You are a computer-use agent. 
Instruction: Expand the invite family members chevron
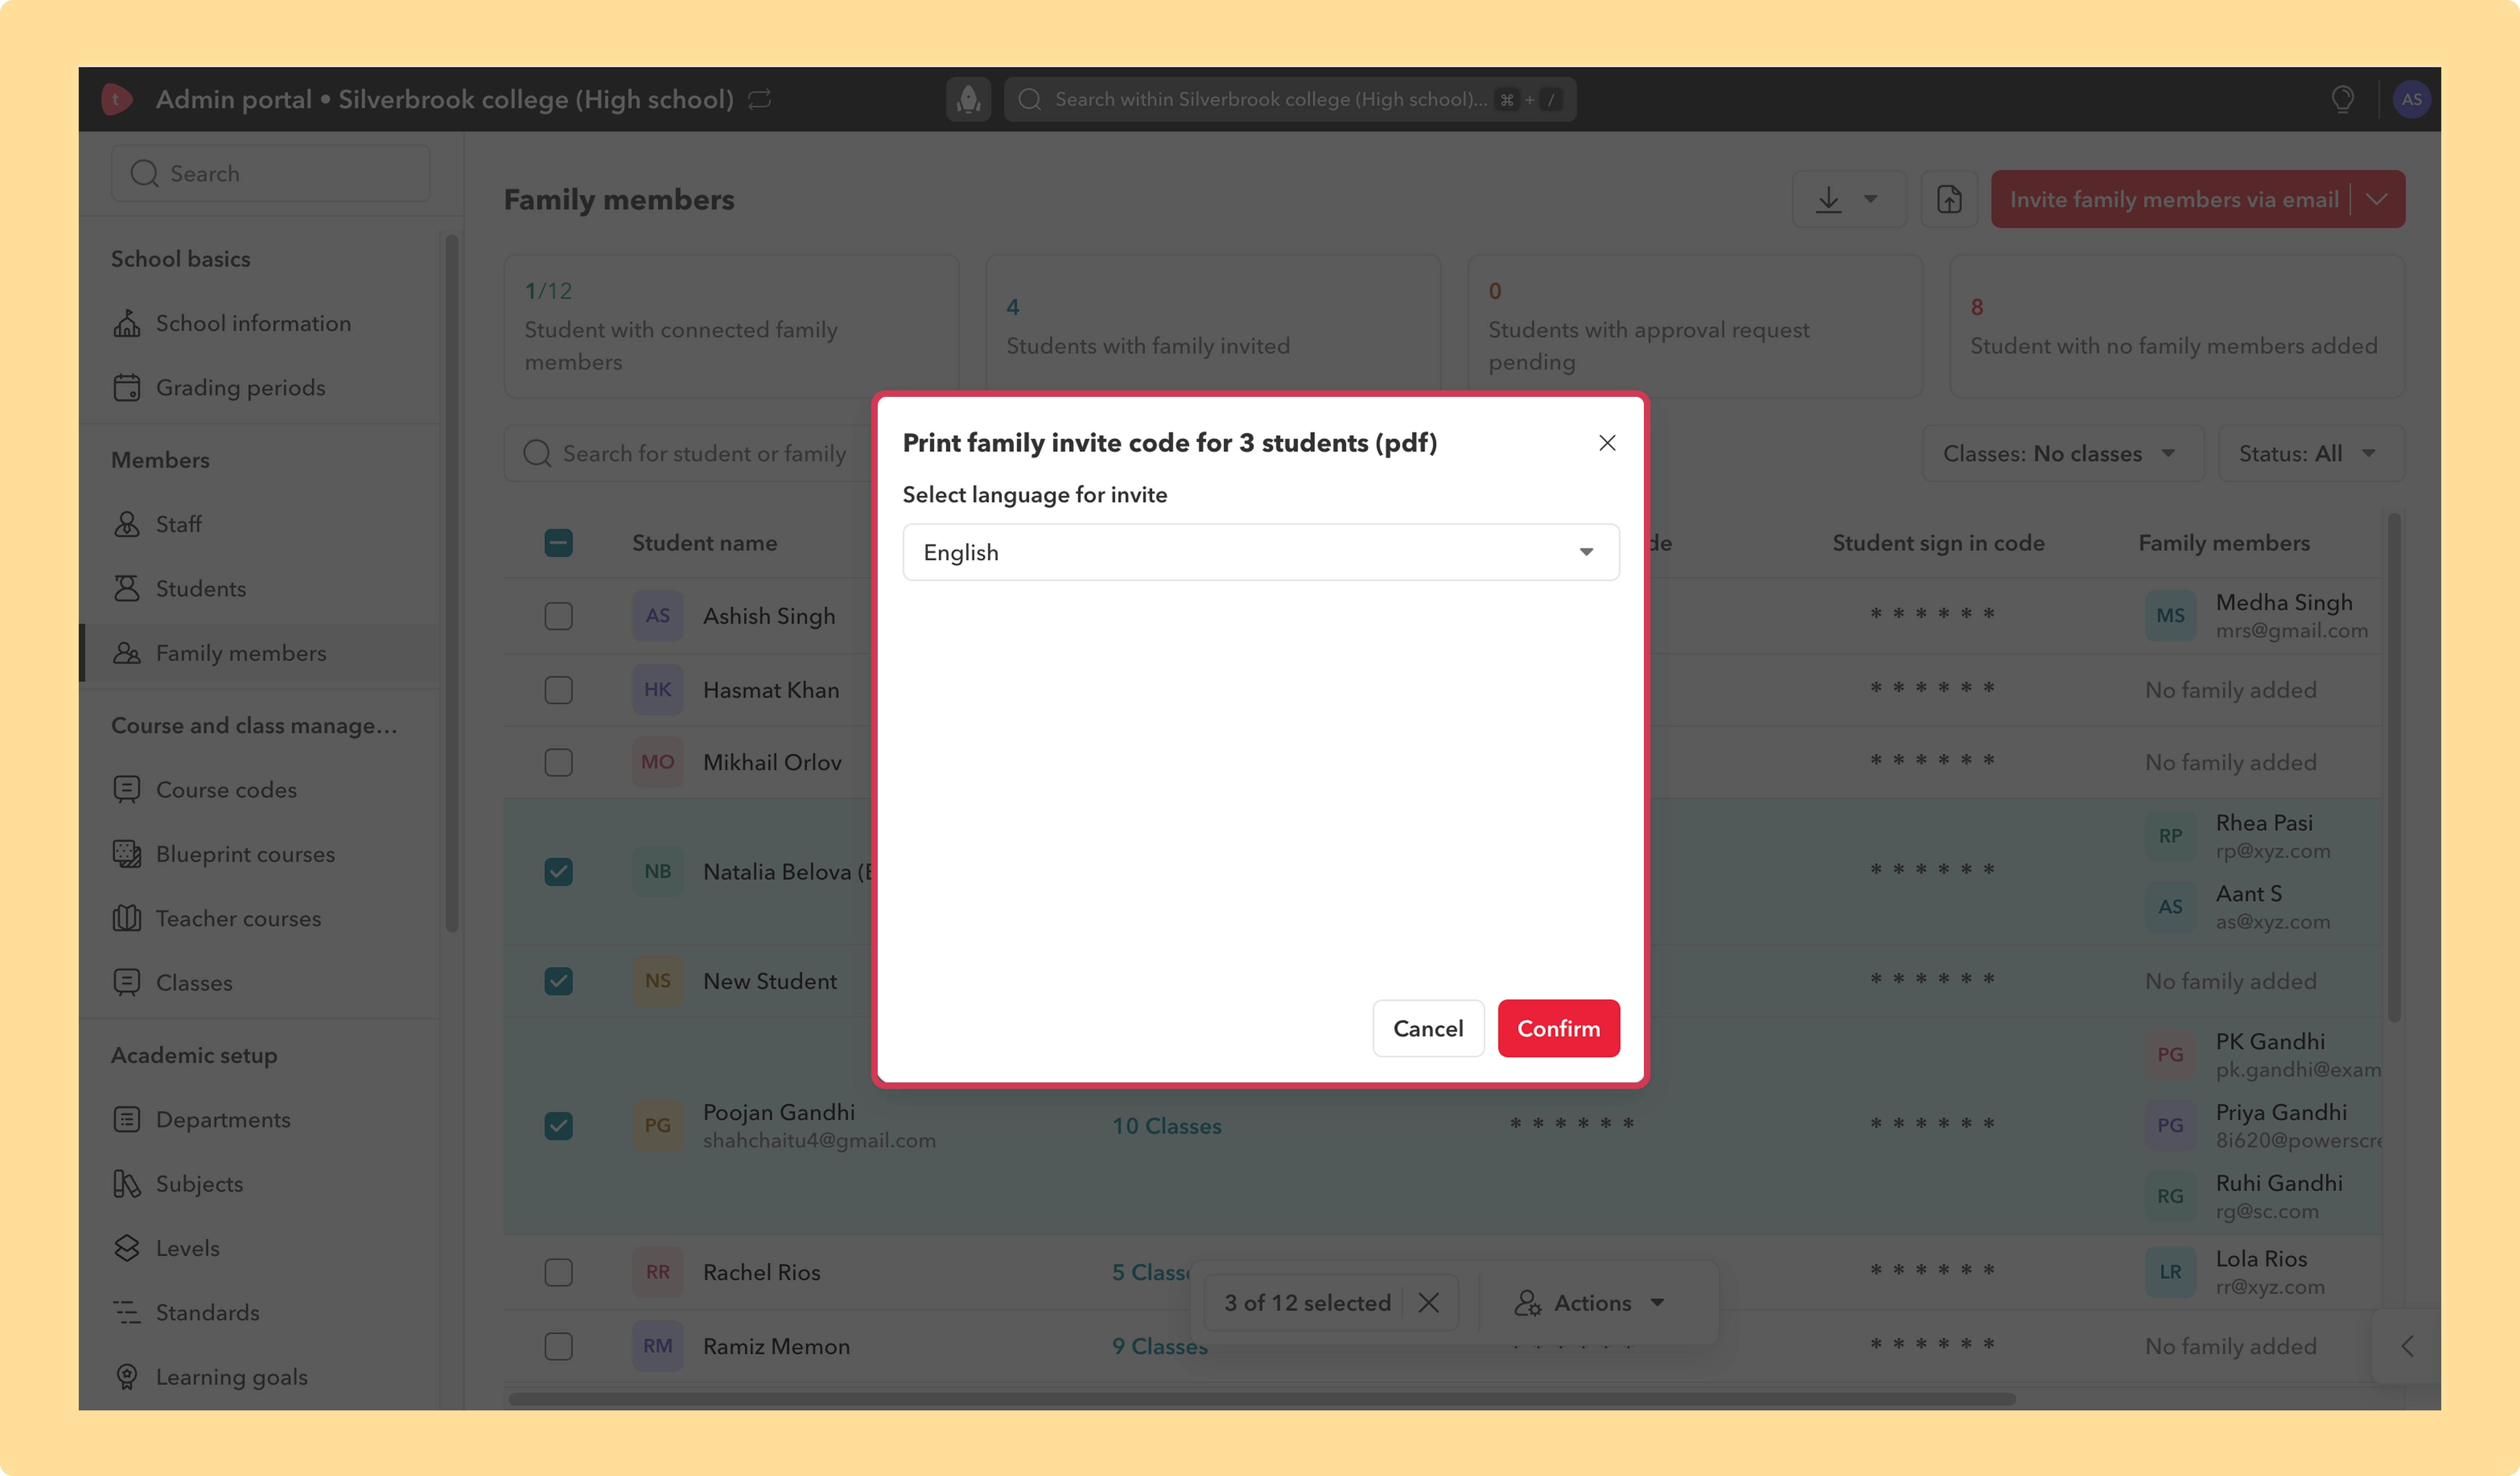(2377, 200)
